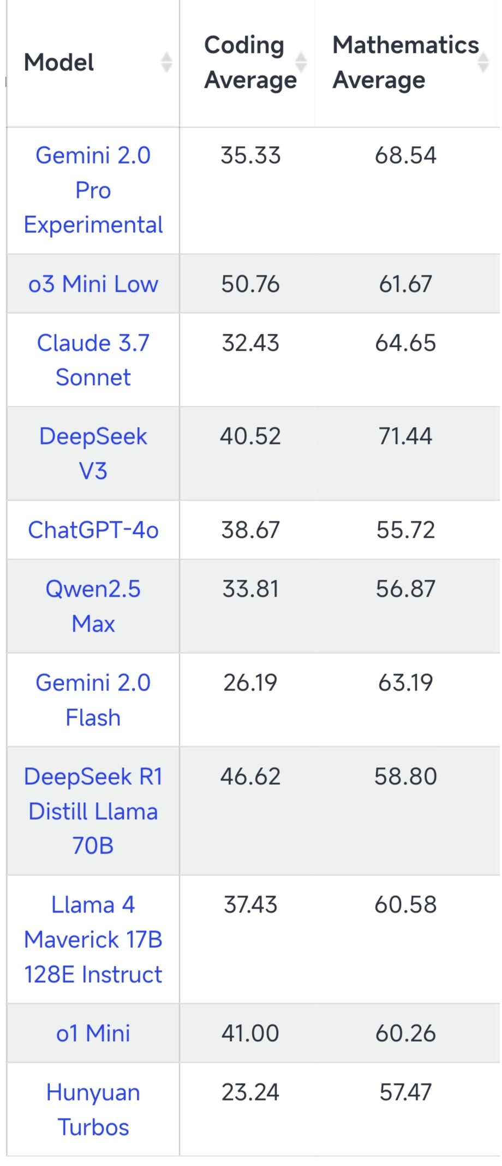
Task: Open ChatGPT-4o model details
Action: click(93, 530)
